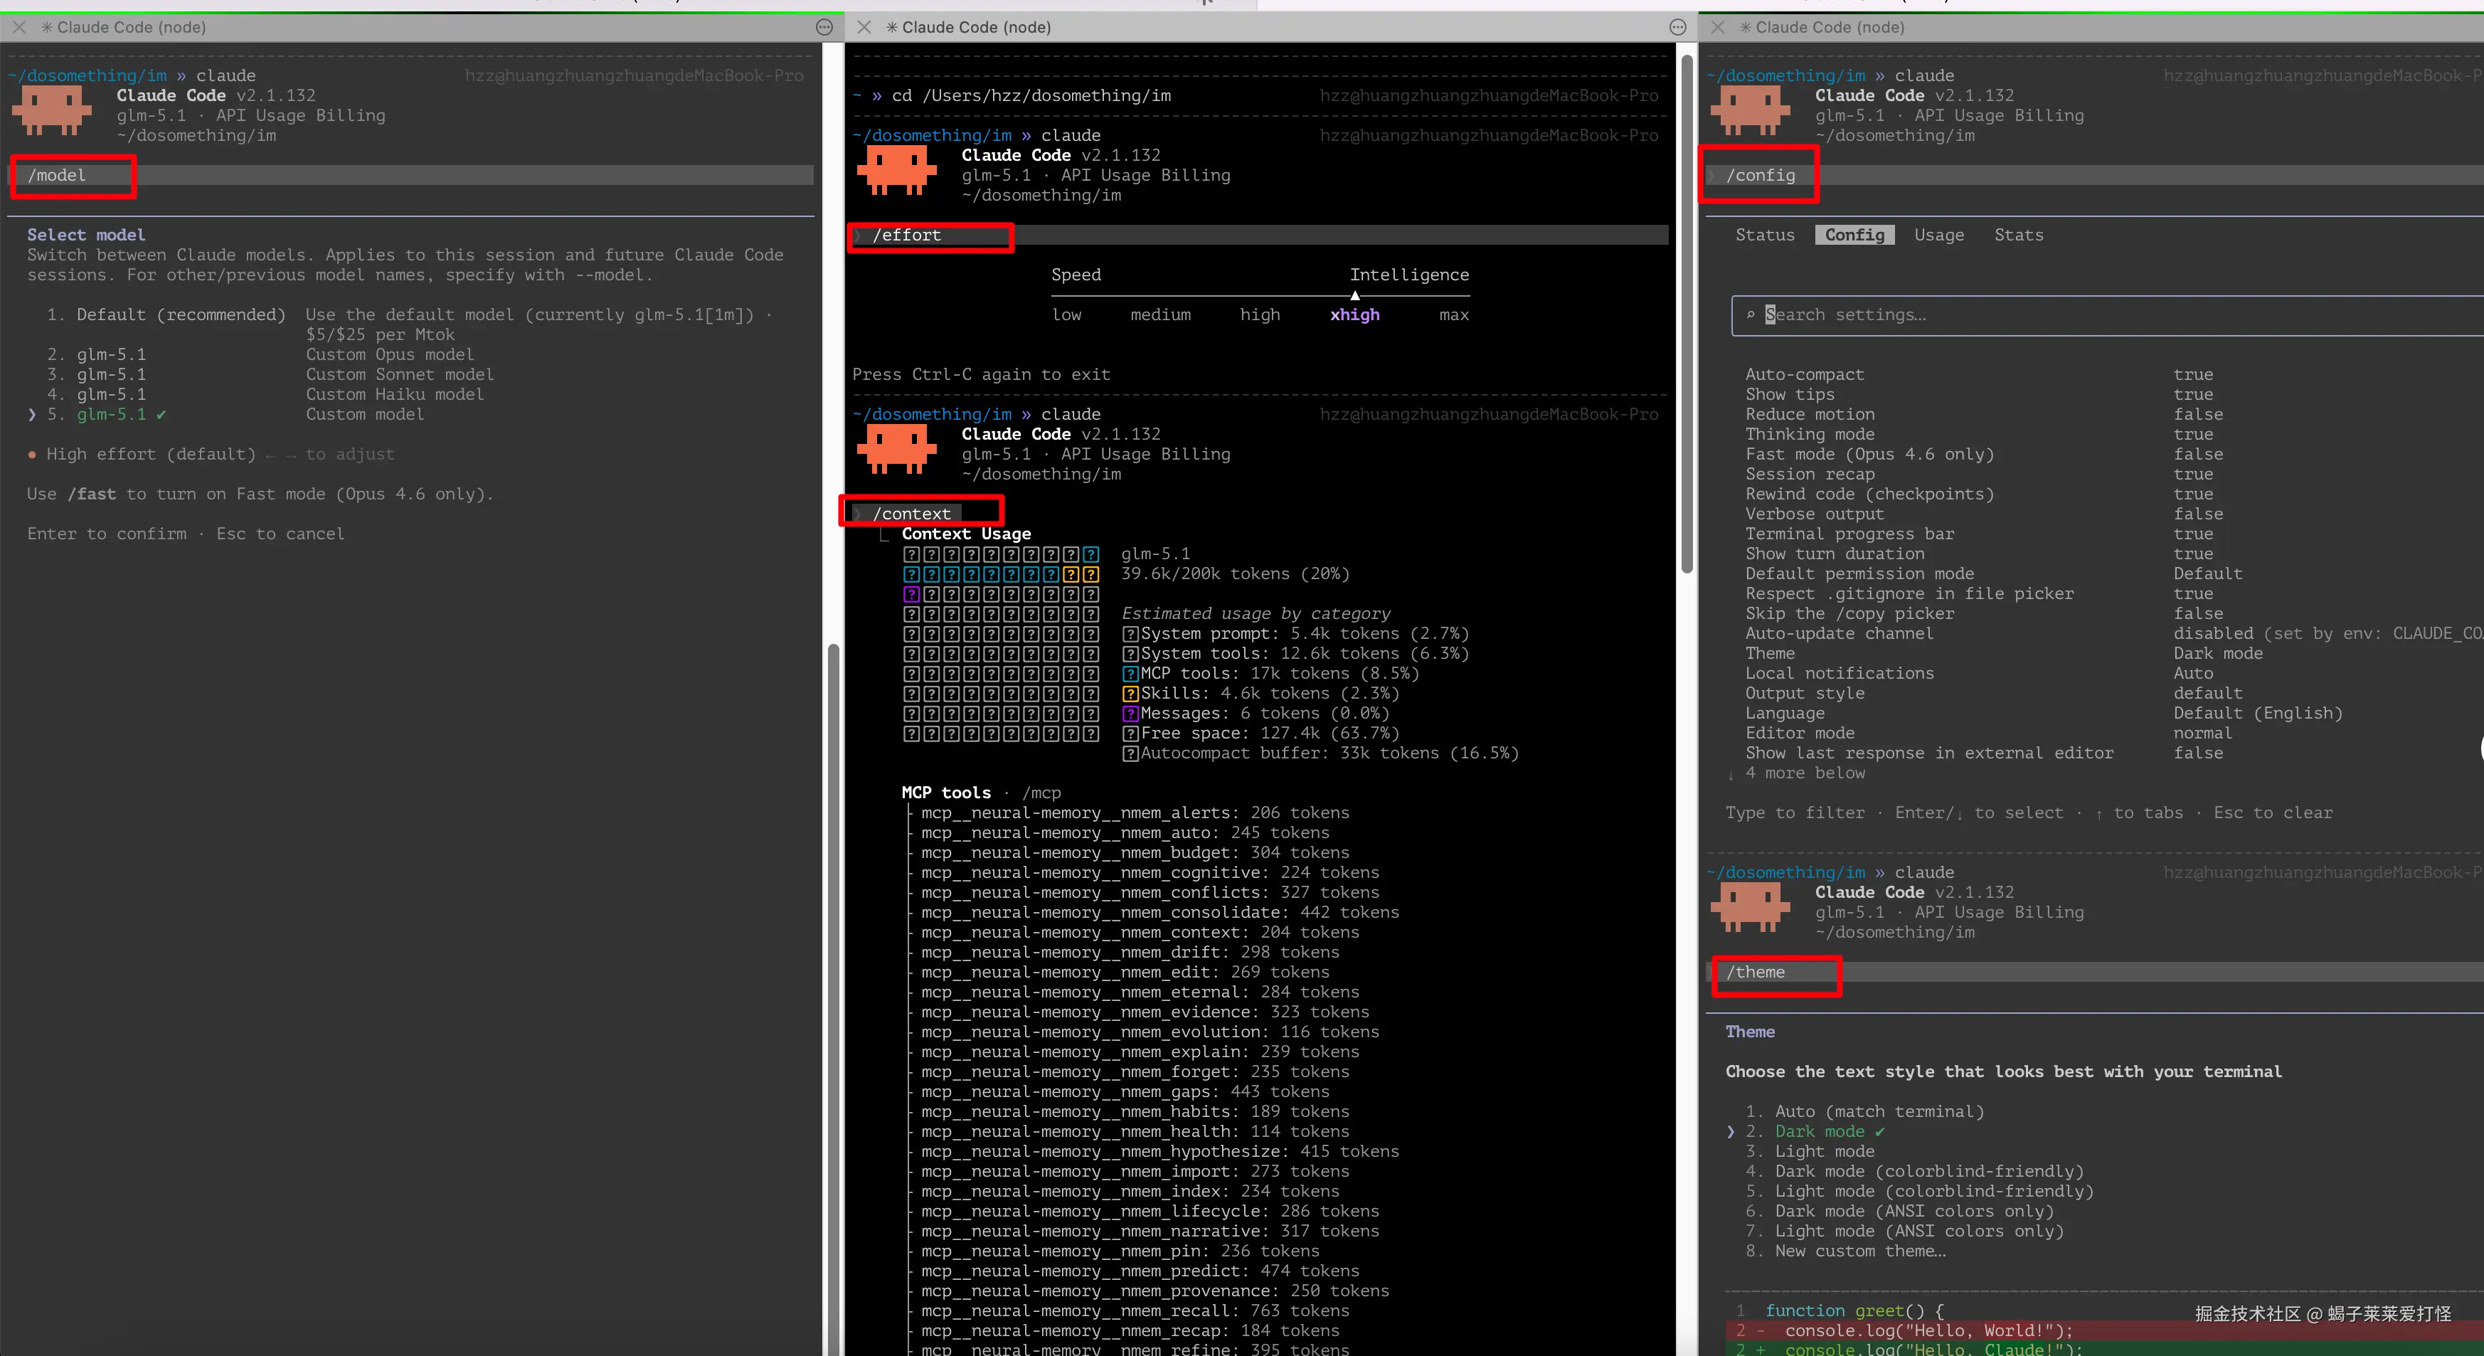Click the Messages legend square
The height and width of the screenshot is (1356, 2484).
(x=1130, y=714)
